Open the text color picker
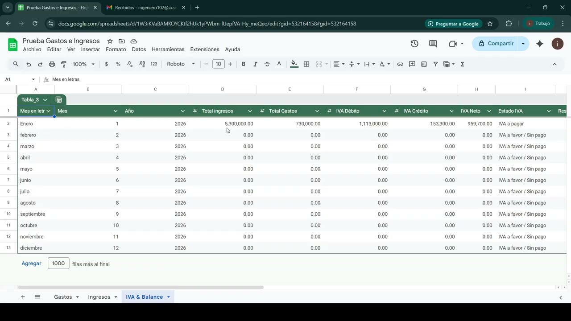The width and height of the screenshot is (571, 321). (279, 64)
